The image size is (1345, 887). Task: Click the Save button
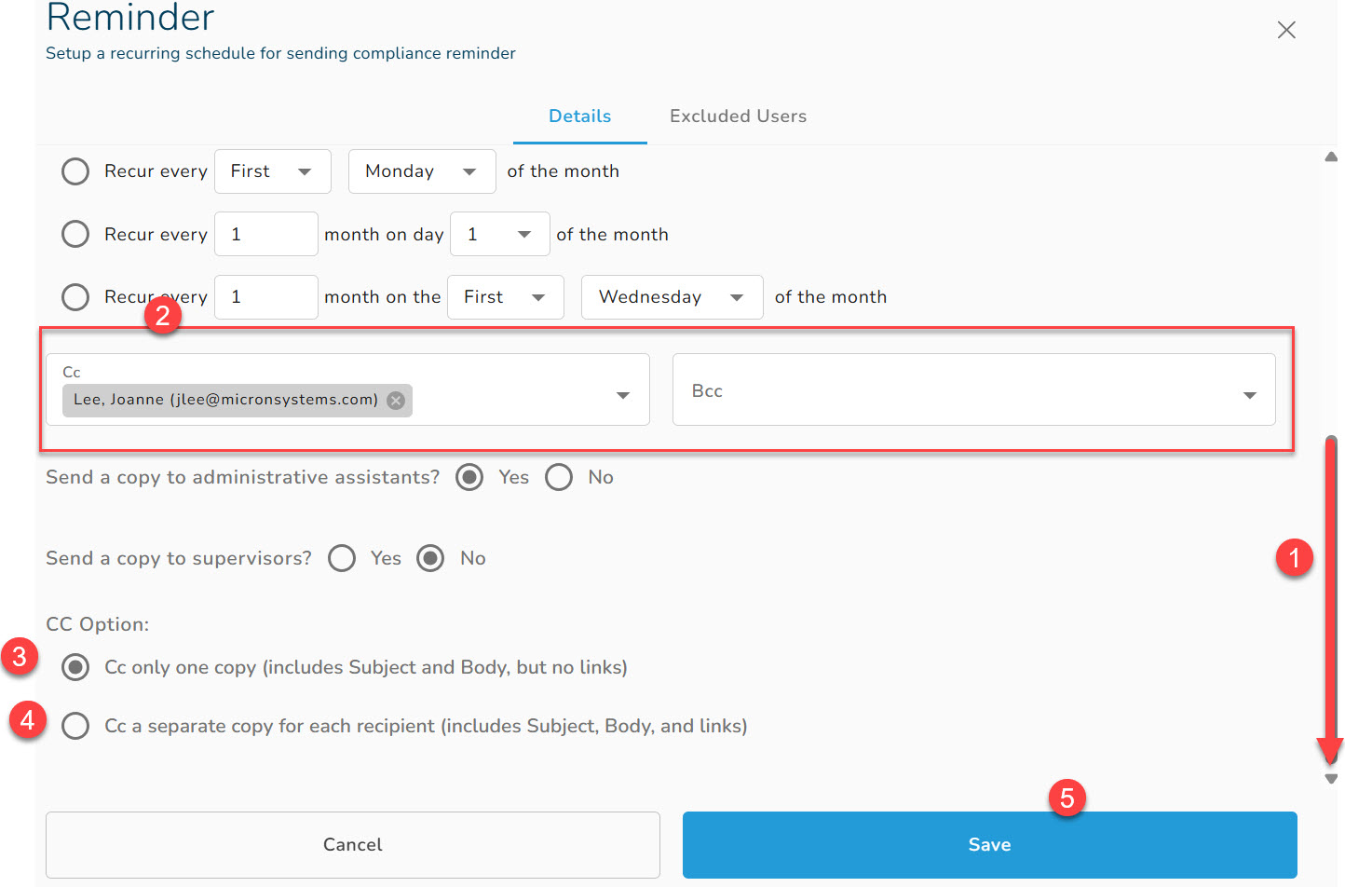[990, 845]
